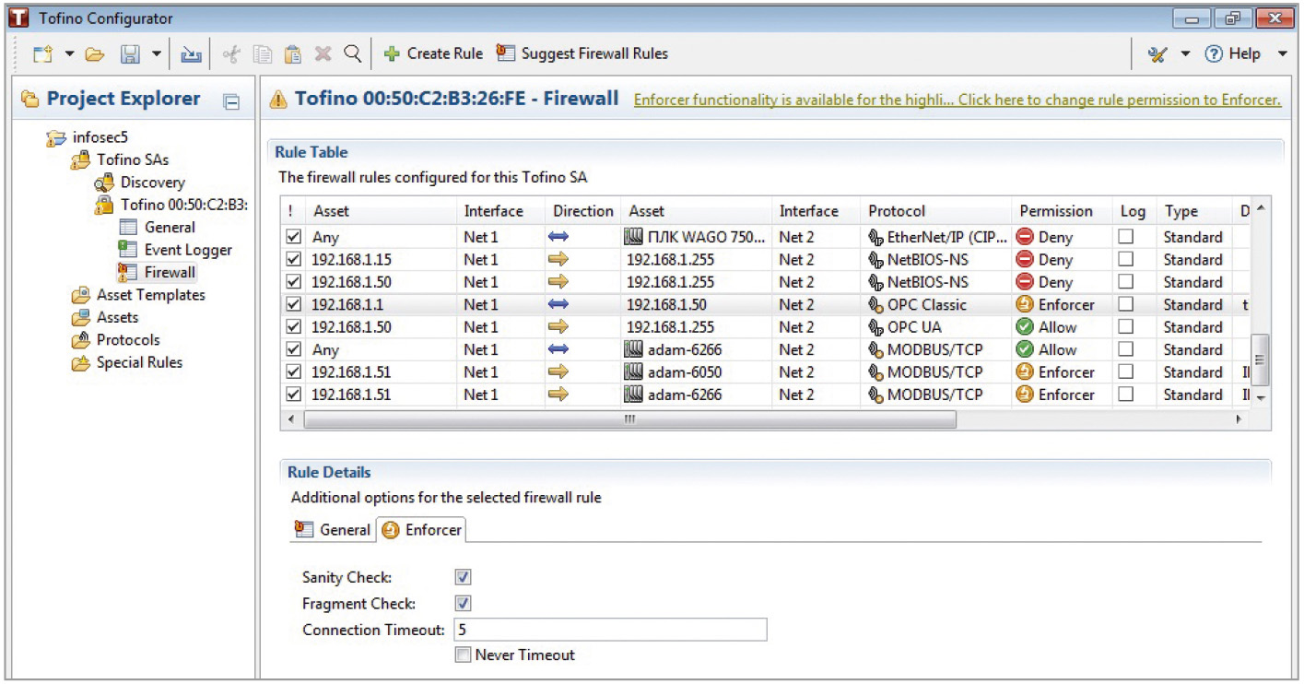The width and height of the screenshot is (1304, 684).
Task: Select the Tofino SAs folder
Action: pyautogui.click(x=121, y=159)
